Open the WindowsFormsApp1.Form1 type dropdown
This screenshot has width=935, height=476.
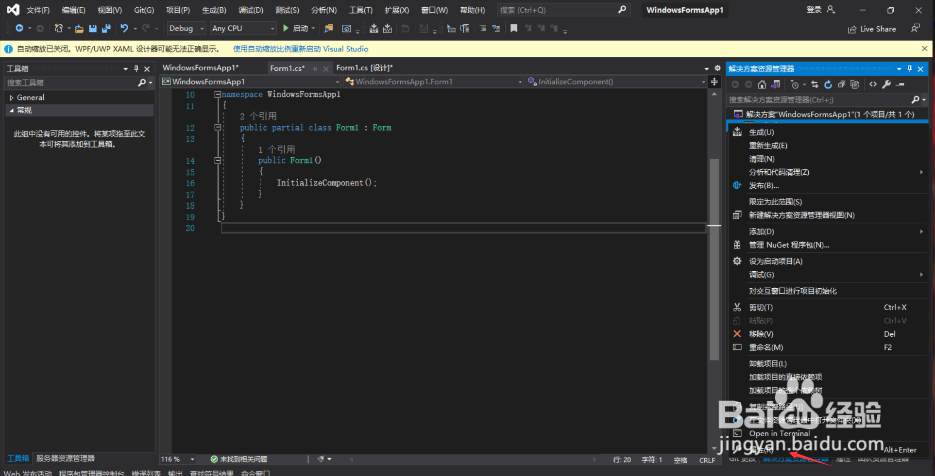(x=434, y=82)
